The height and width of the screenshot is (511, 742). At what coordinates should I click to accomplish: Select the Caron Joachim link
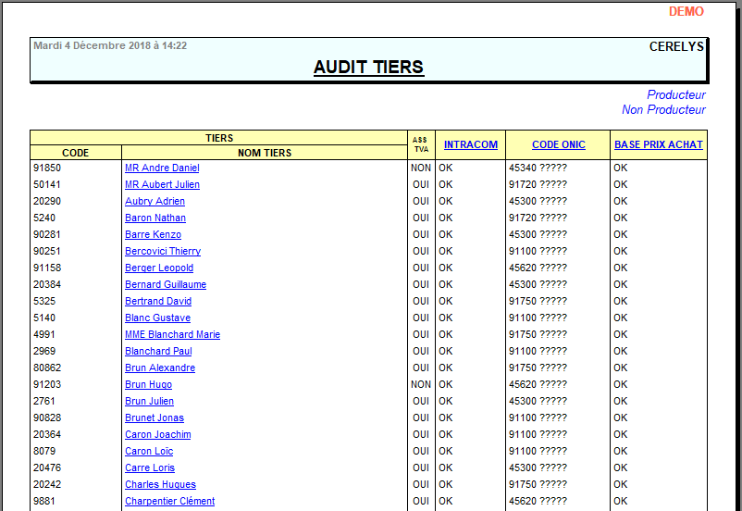158,435
